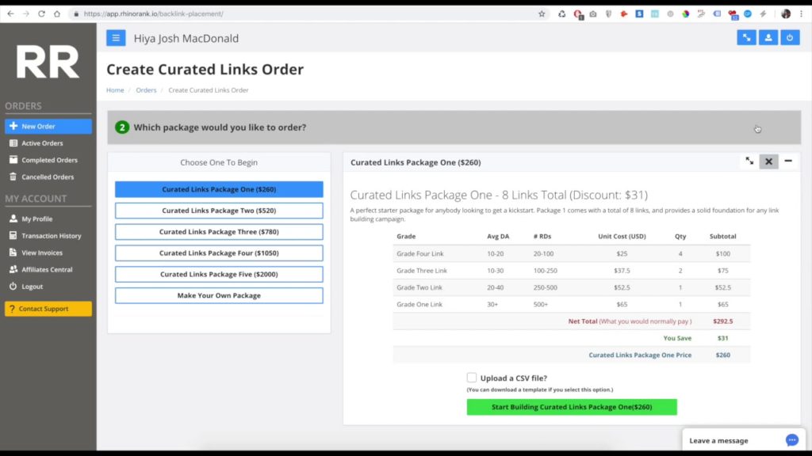812x456 pixels.
Task: Select Curated Links Package Two ($520)
Action: click(x=219, y=211)
